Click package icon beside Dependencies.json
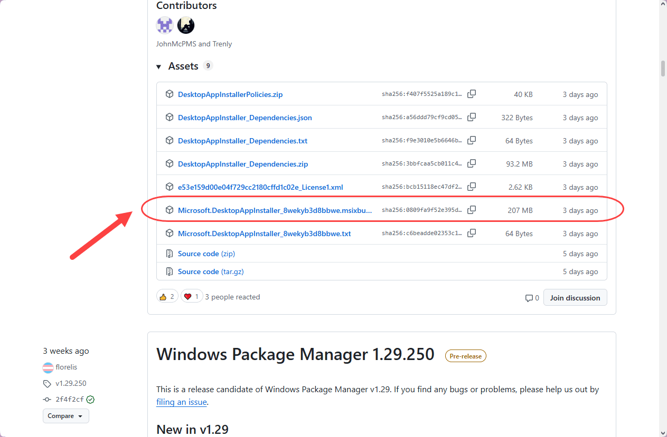667x437 pixels. (x=170, y=117)
